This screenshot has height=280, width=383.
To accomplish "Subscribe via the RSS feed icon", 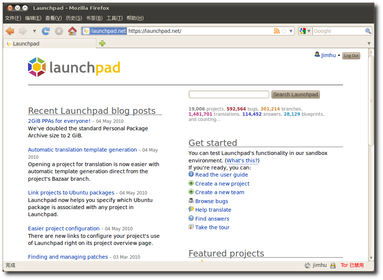I will pyautogui.click(x=277, y=31).
